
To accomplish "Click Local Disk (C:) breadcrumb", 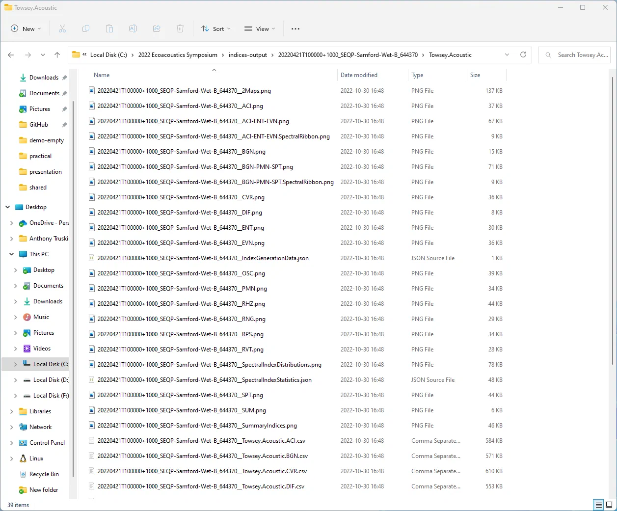I will pyautogui.click(x=108, y=55).
